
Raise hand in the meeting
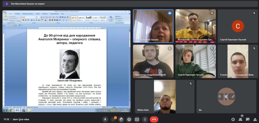pyautogui.click(x=121, y=119)
